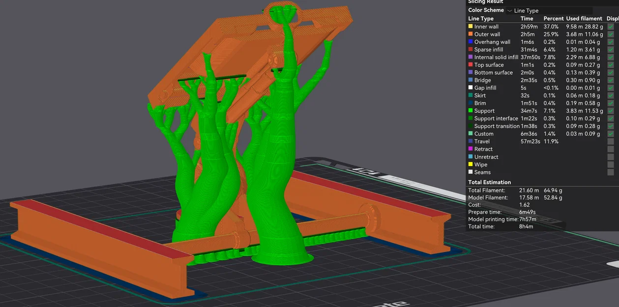
Task: Click the Total time value 8h4m
Action: point(526,226)
